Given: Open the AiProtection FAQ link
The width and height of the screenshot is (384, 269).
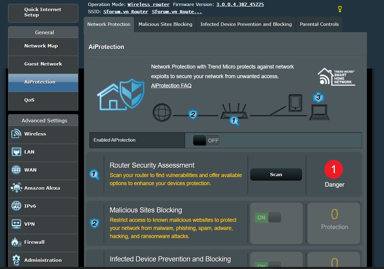Looking at the screenshot, I should (x=171, y=86).
